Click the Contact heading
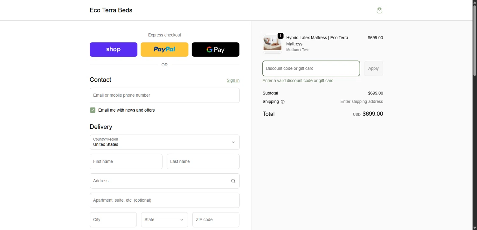This screenshot has width=477, height=230. tap(100, 80)
